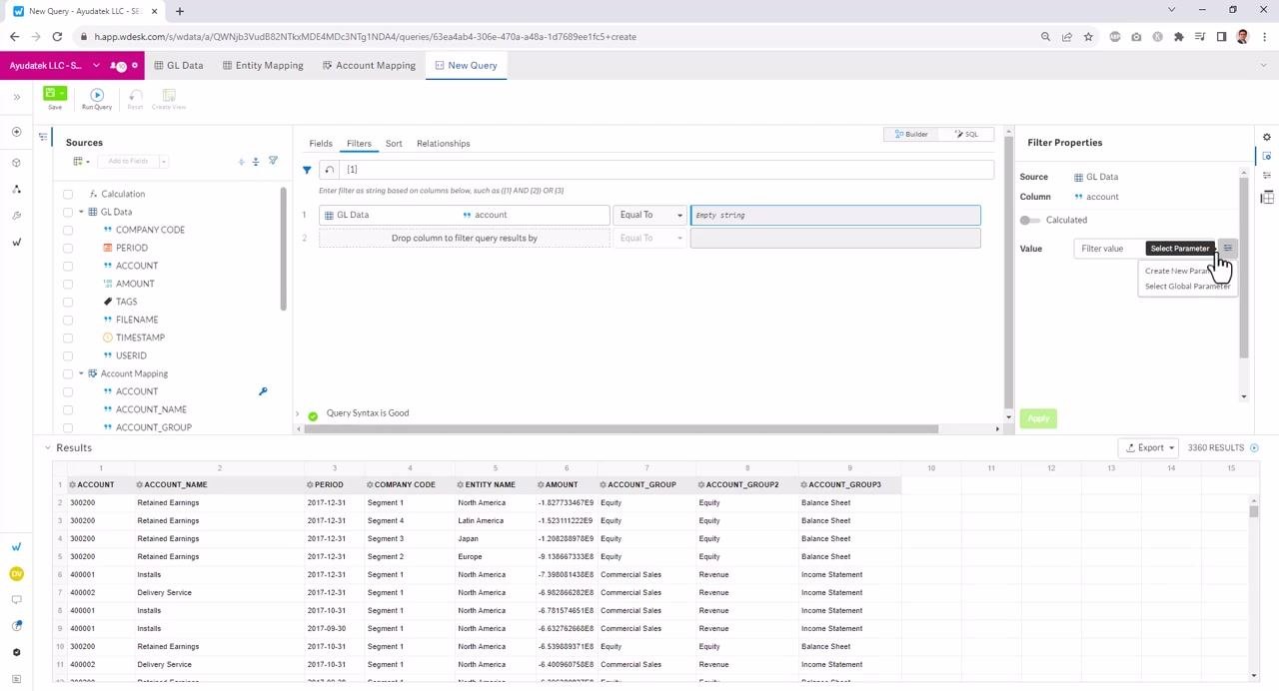
Task: Switch to the Sort tab
Action: coord(394,144)
